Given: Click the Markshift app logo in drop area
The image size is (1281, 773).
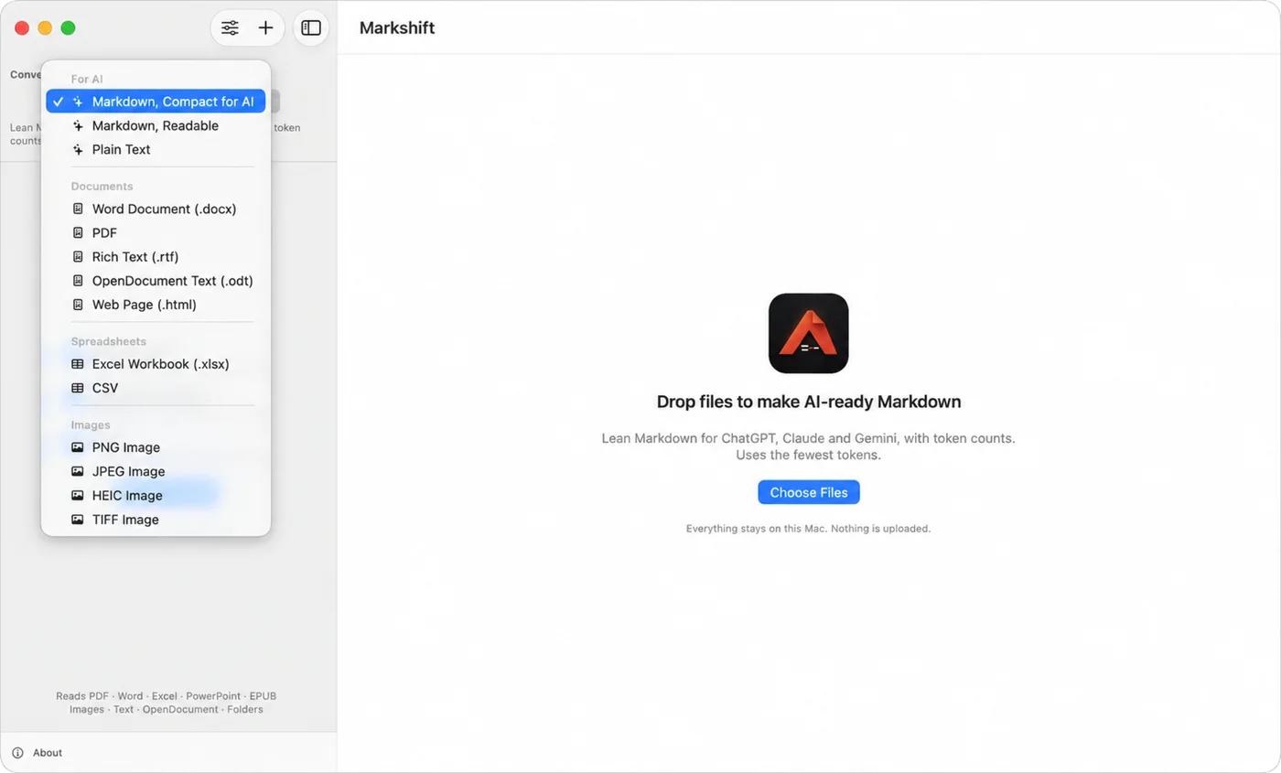Looking at the screenshot, I should 808,333.
